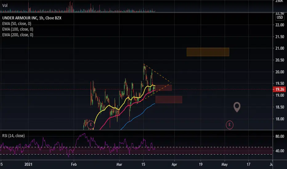Click the 80.00 RSI axis label
The height and width of the screenshot is (169, 287).
(280, 136)
